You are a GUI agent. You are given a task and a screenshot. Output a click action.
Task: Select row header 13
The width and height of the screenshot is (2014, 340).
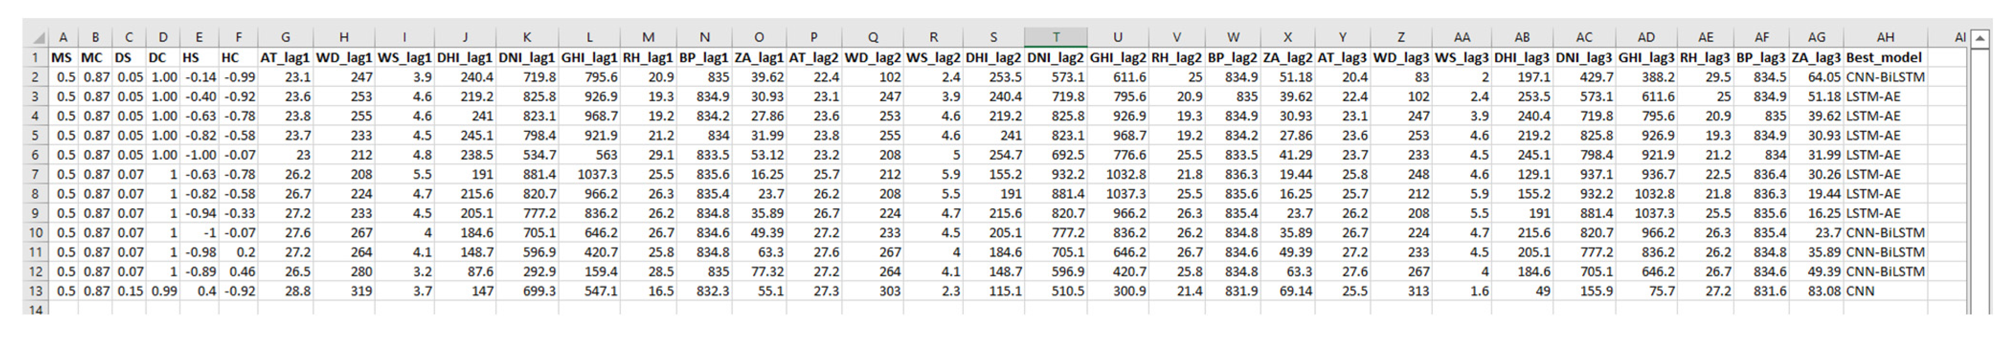point(34,291)
